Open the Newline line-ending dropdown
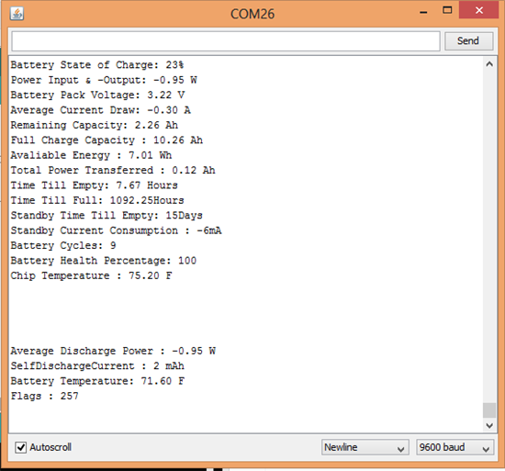This screenshot has height=471, width=505. coord(365,447)
